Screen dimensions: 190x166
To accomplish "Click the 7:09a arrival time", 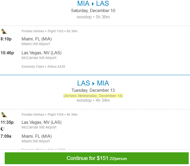I will [6, 136].
